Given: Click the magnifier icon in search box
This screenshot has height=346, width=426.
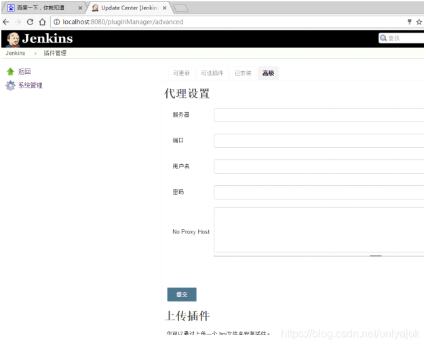Looking at the screenshot, I should 383,38.
